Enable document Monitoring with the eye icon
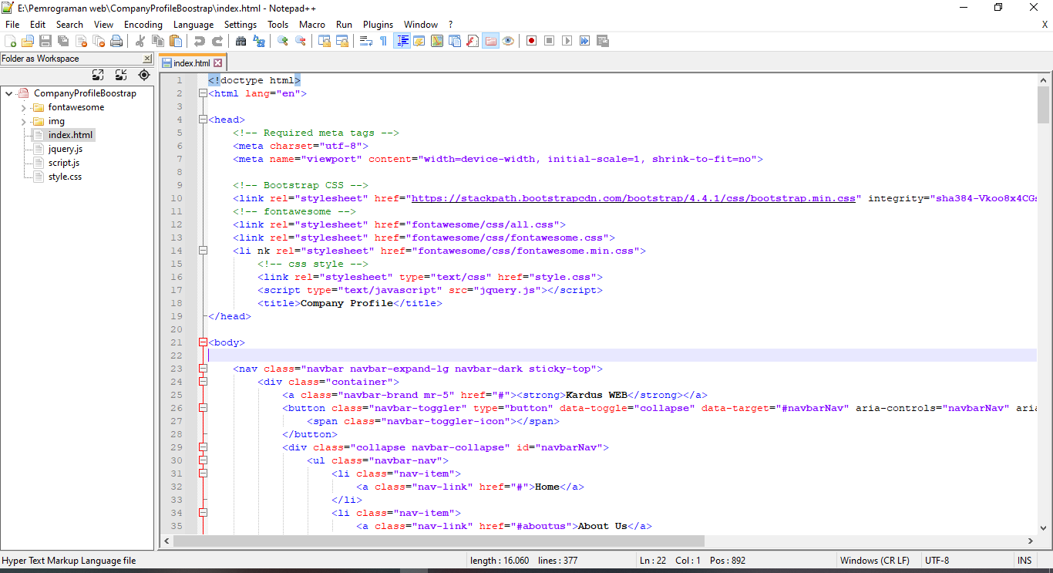This screenshot has width=1053, height=573. (x=506, y=40)
